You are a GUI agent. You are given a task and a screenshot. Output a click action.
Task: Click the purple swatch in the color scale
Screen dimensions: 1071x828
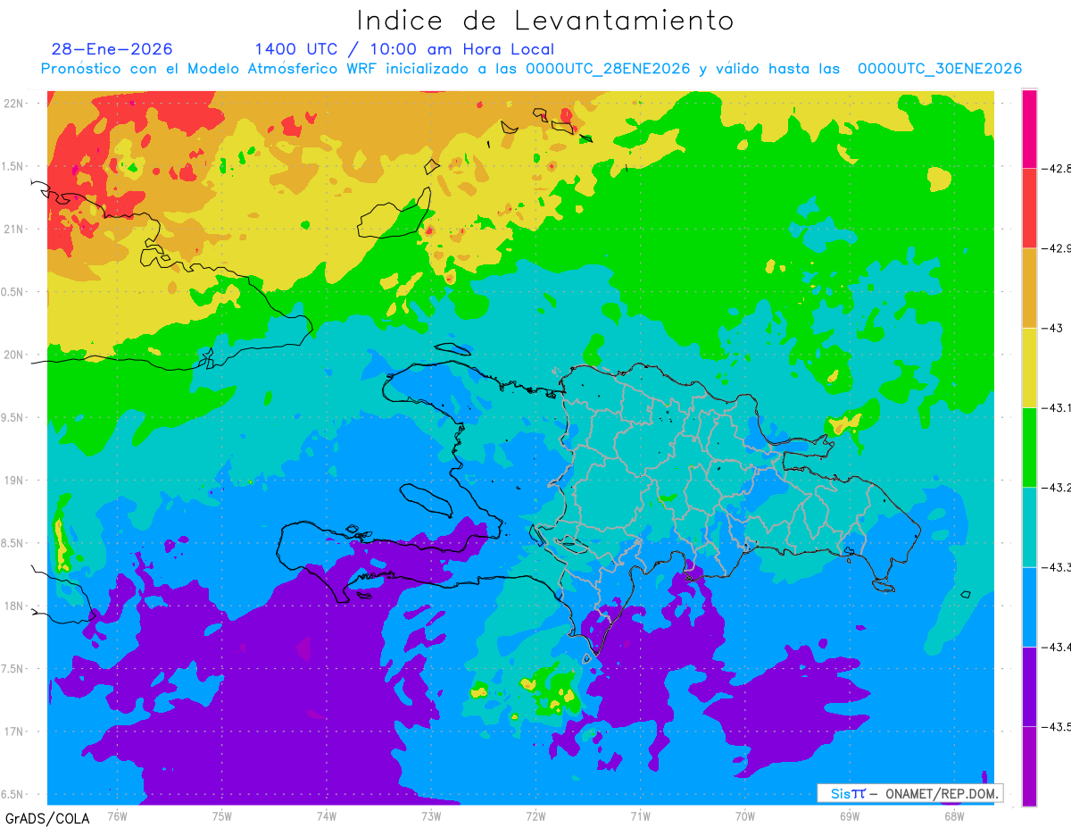tap(1029, 687)
